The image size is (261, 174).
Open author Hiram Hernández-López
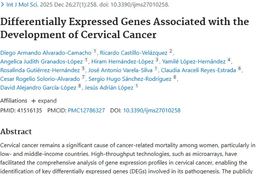[x=122, y=62]
